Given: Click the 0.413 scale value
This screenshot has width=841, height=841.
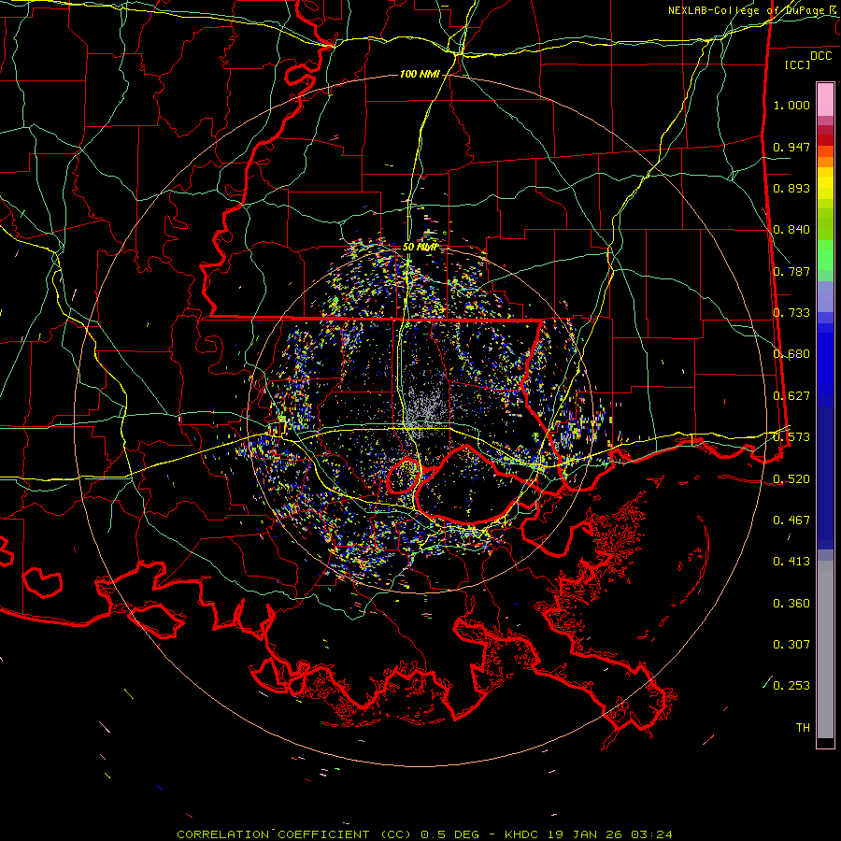Looking at the screenshot, I should pos(791,562).
